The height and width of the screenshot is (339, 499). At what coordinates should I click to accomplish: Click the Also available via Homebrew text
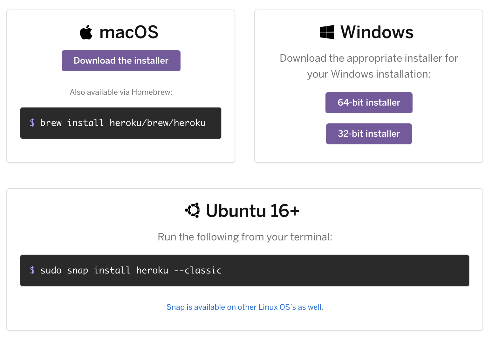[x=121, y=92]
